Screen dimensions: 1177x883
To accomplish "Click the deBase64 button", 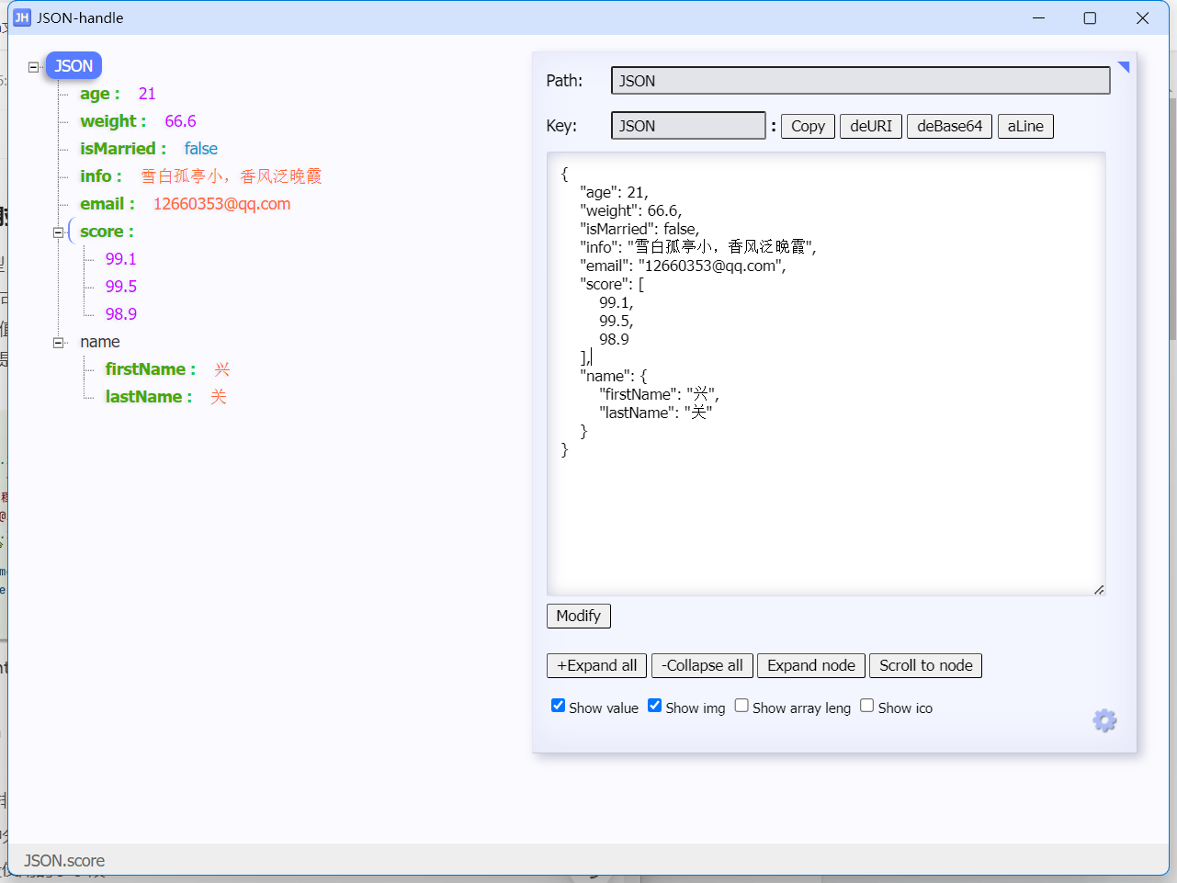I will (949, 126).
